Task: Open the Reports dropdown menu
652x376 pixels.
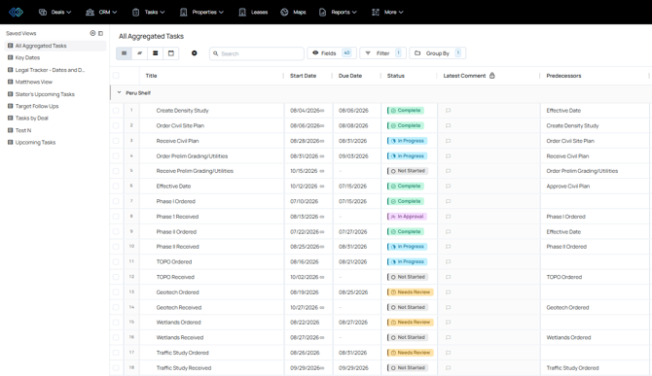Action: [338, 12]
